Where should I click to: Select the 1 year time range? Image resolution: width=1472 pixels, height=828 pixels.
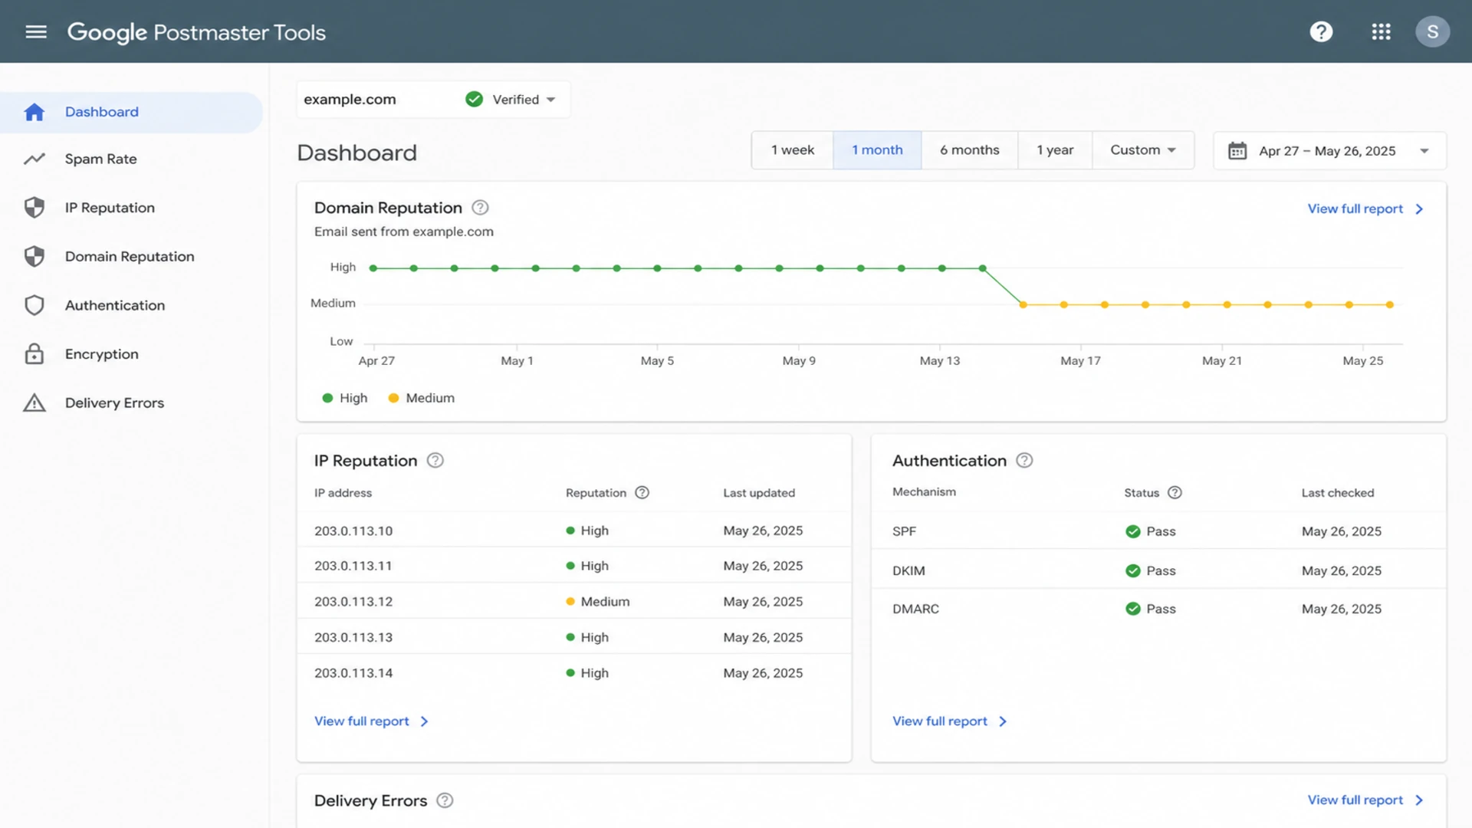(1055, 150)
